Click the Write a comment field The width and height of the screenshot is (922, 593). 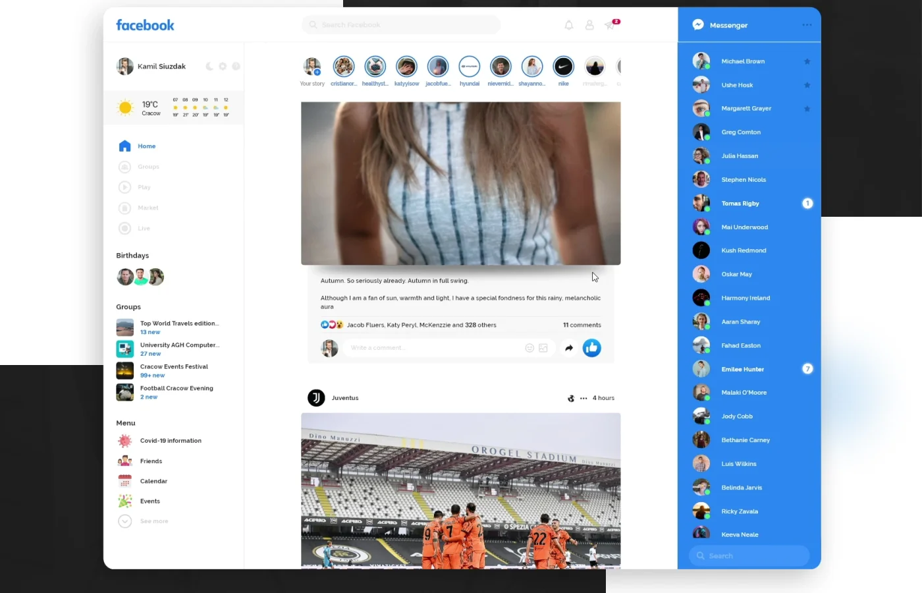[x=449, y=348]
